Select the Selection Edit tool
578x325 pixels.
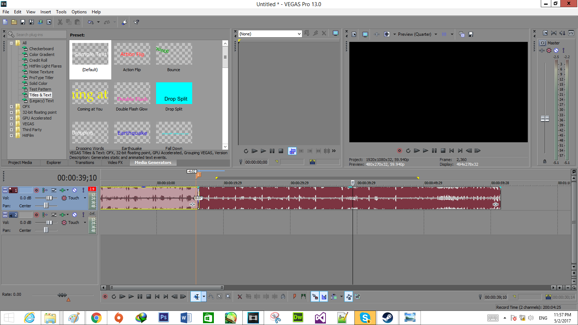click(220, 296)
